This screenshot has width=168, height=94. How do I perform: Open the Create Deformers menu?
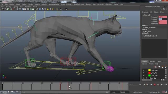[67, 4]
